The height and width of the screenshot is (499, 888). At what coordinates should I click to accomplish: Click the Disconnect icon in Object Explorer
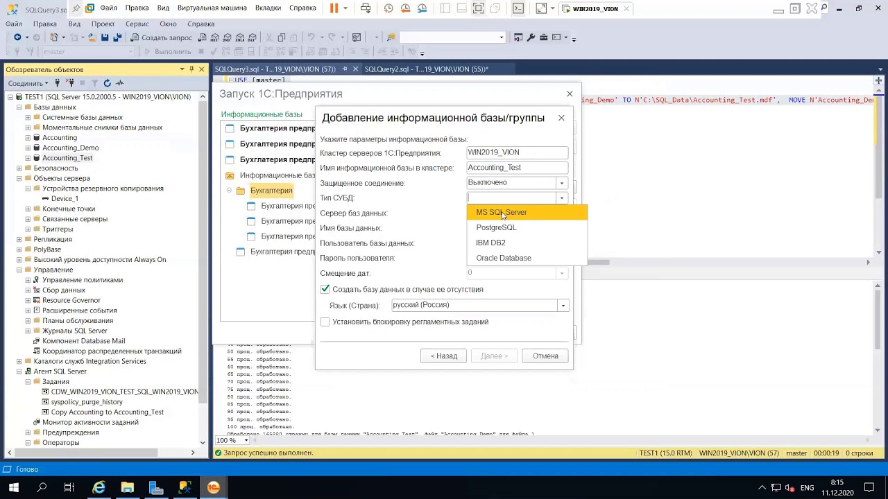pyautogui.click(x=71, y=83)
